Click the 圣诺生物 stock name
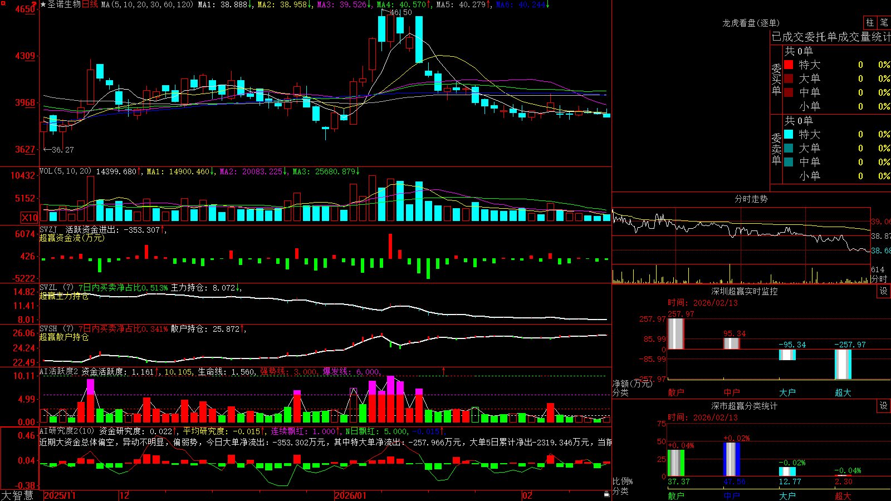Image resolution: width=891 pixels, height=501 pixels. pos(64,4)
